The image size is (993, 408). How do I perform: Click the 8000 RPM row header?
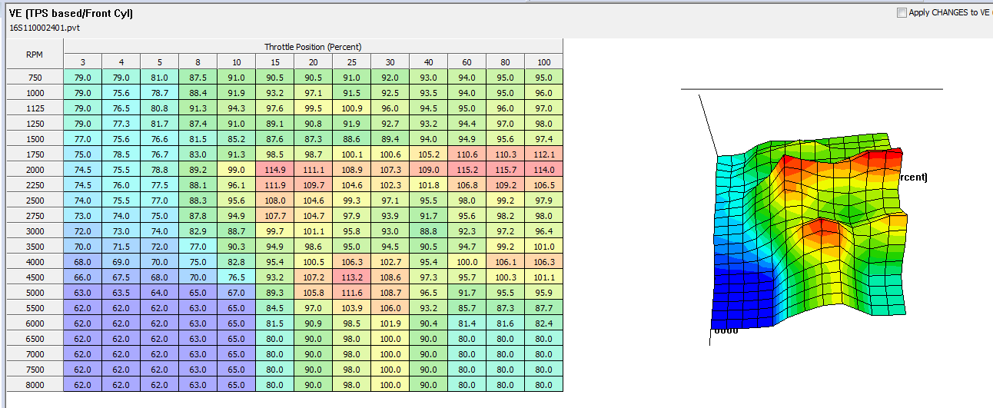tap(35, 385)
